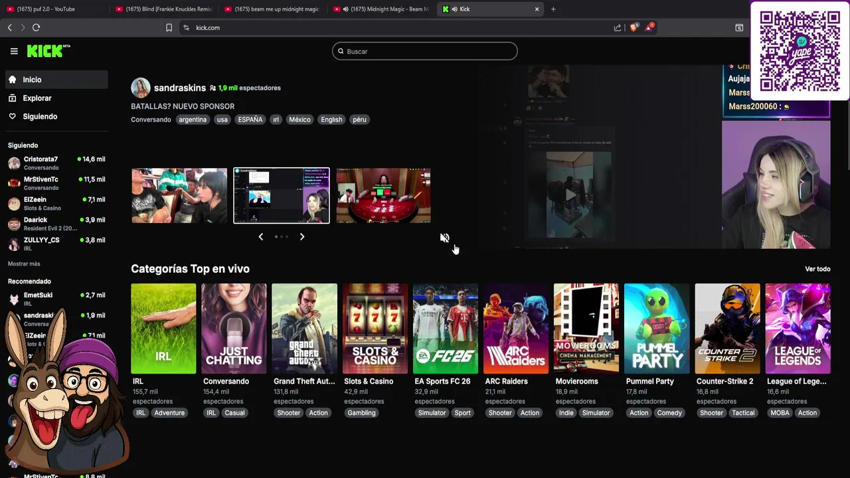Open a new browser tab

pyautogui.click(x=553, y=9)
